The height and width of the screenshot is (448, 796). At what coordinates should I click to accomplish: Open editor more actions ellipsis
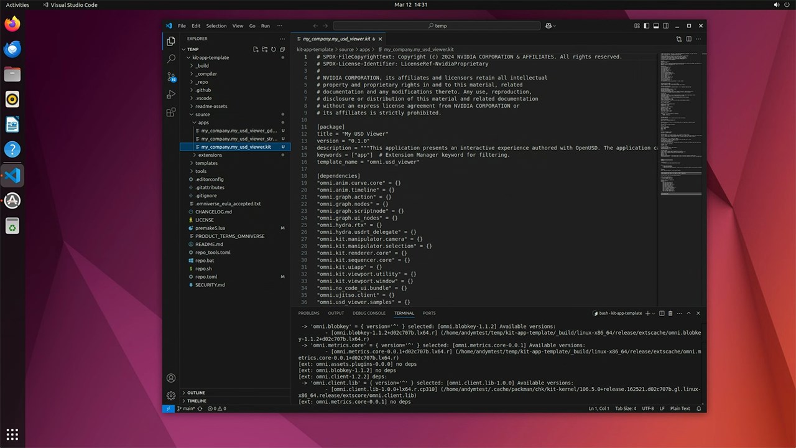click(x=698, y=39)
